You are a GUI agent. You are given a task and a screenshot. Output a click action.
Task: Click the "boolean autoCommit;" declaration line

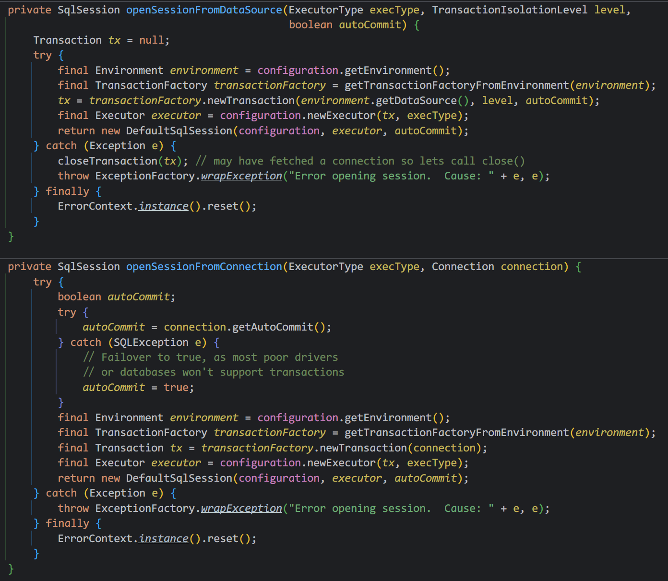pos(117,297)
